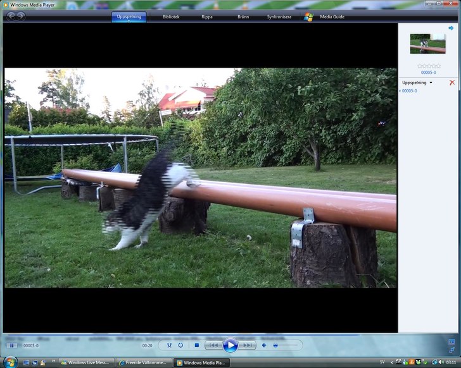Open Windows Live Messenger from the taskbar

[87, 363]
